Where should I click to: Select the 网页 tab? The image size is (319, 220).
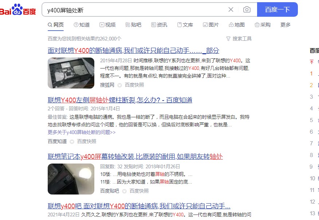coord(56,25)
